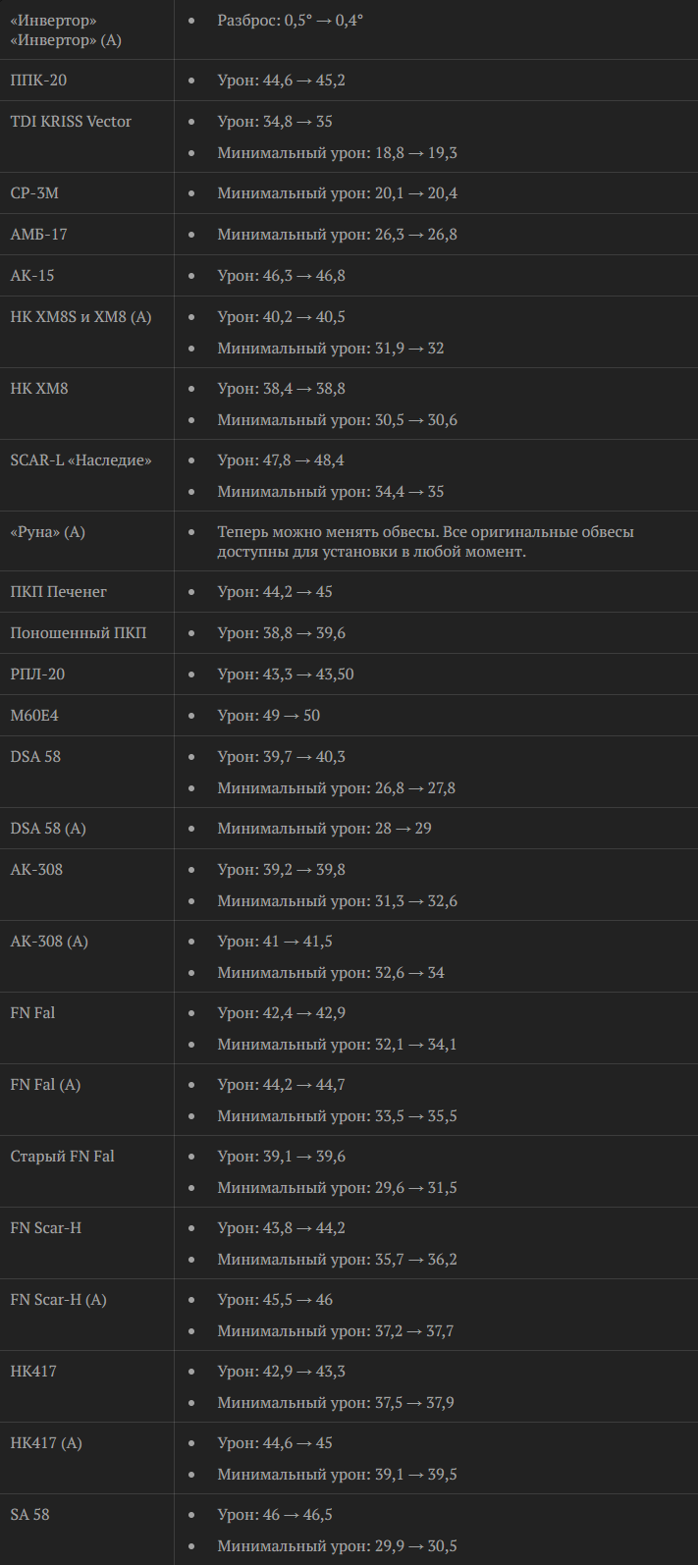The width and height of the screenshot is (698, 1565).
Task: Click the ППК-20 weapon name cell
Action: pos(39,81)
